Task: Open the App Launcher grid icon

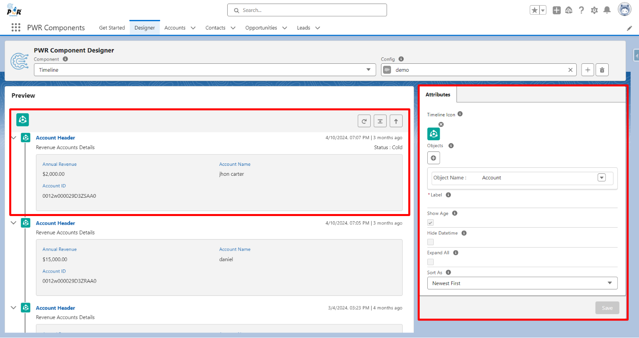Action: point(16,28)
